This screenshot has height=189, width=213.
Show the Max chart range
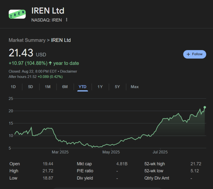tap(135, 87)
